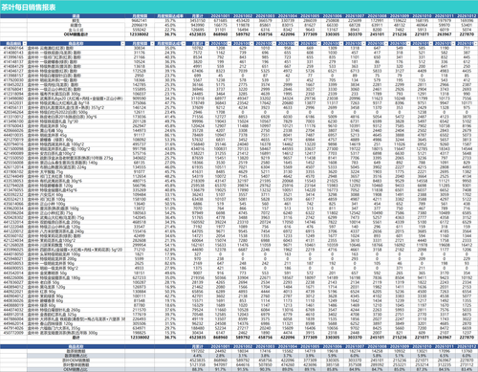The image size is (478, 372).
Task: Click cell 45.0% in top summary
Action: 170,25
